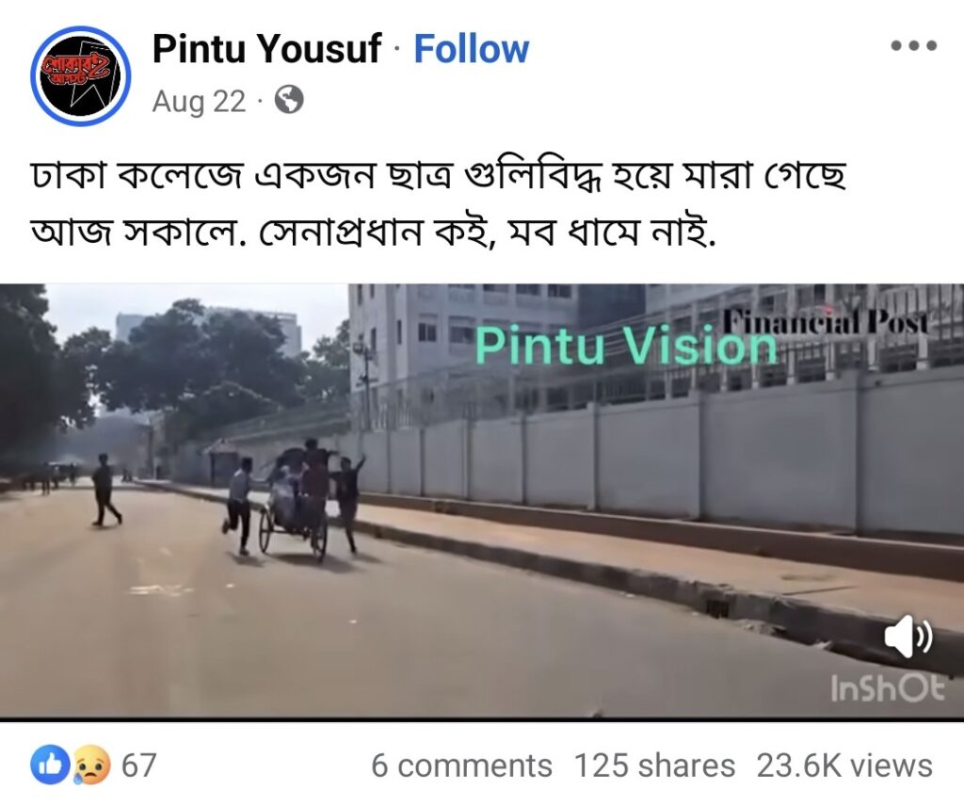Click the blue like reaction icon

[51, 766]
